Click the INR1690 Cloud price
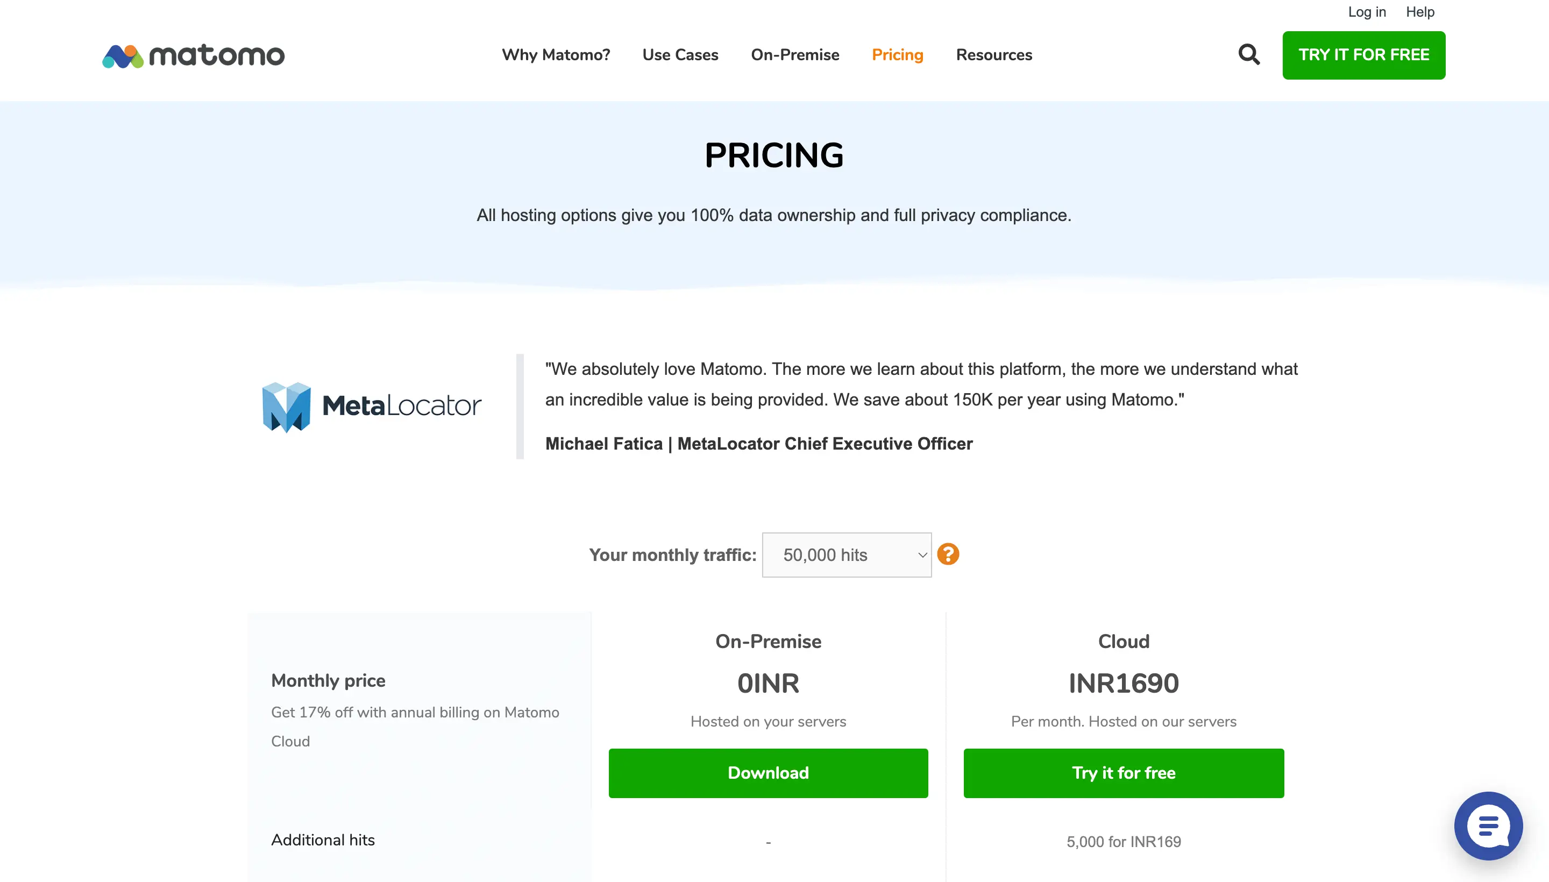Screen dimensions: 1549x882 1124,684
